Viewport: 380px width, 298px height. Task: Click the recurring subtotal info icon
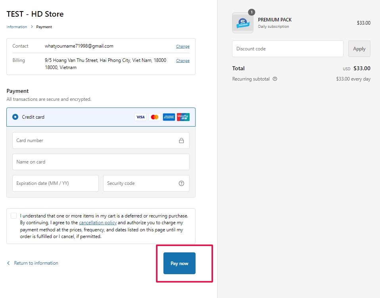(x=275, y=79)
